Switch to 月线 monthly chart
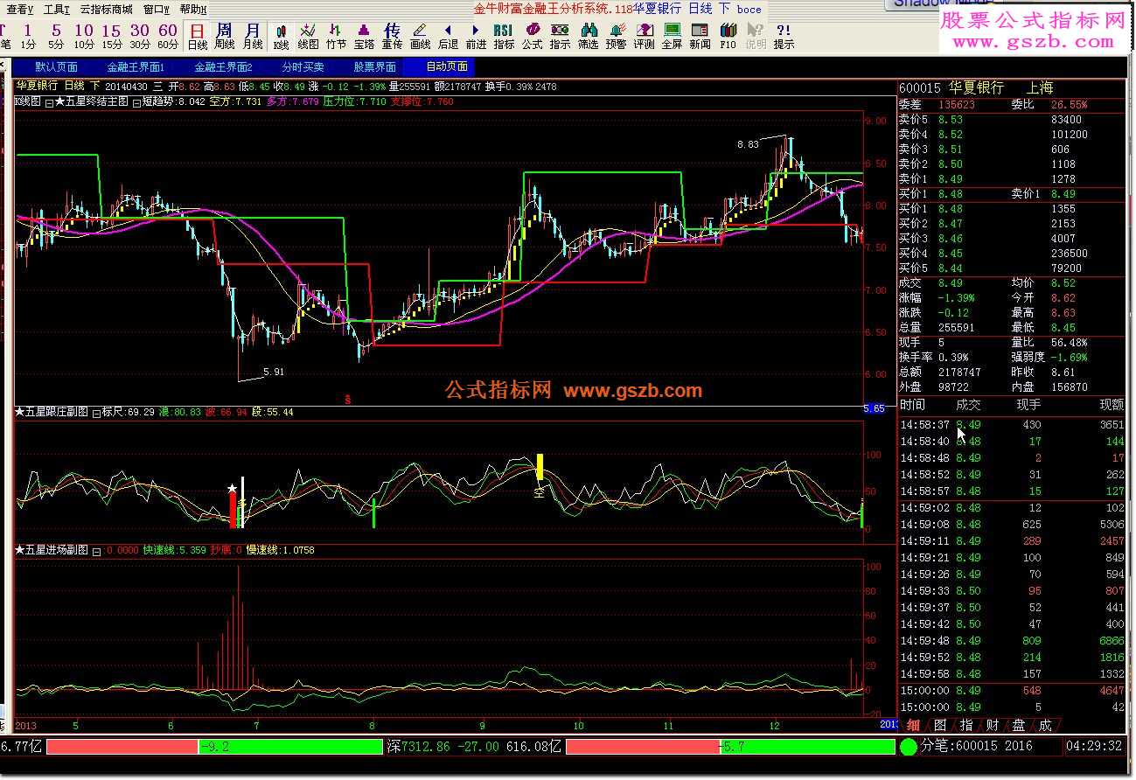The height and width of the screenshot is (780, 1136). click(253, 36)
